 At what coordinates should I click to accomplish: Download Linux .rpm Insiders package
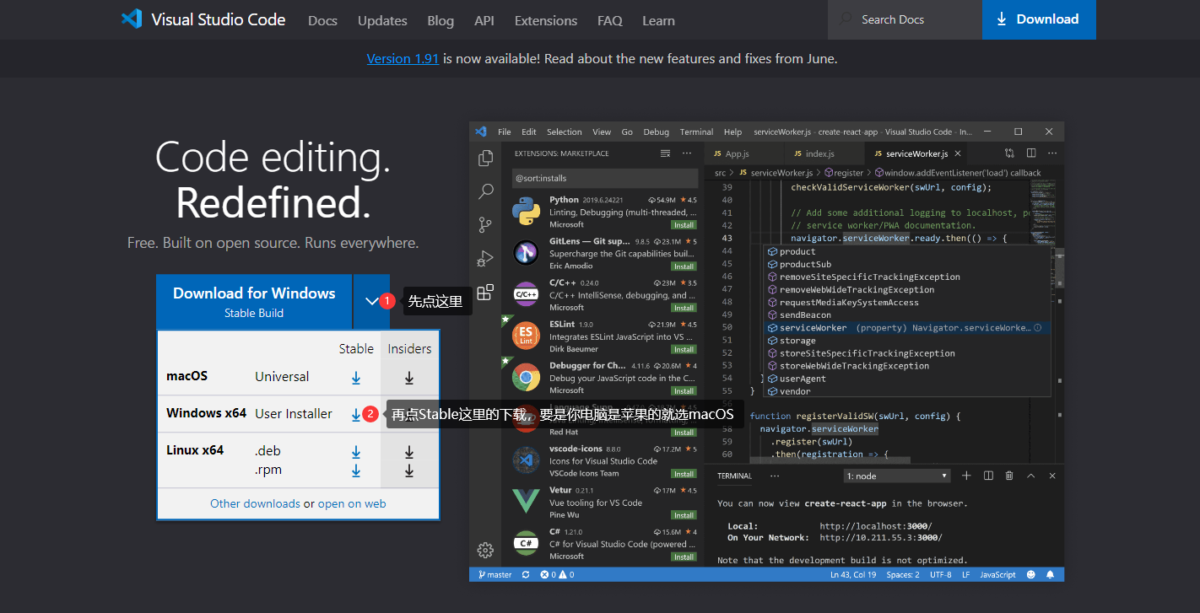[409, 471]
